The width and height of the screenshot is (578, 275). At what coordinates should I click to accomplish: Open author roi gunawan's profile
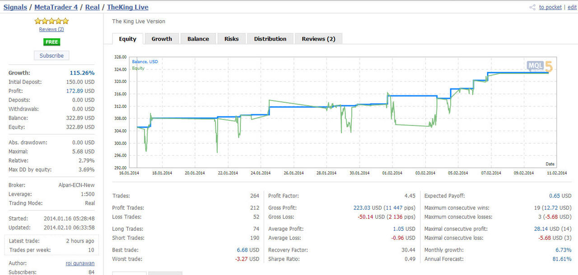click(80, 263)
